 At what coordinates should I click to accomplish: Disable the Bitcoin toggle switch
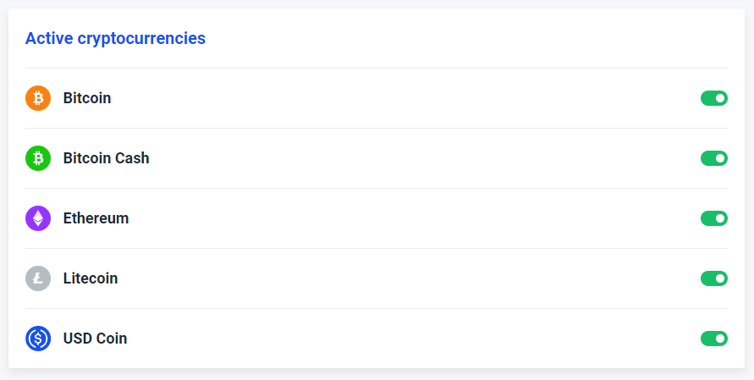[714, 98]
